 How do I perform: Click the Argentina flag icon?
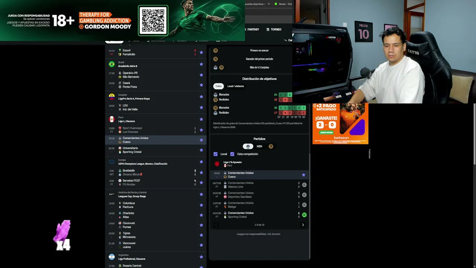pyautogui.click(x=112, y=257)
